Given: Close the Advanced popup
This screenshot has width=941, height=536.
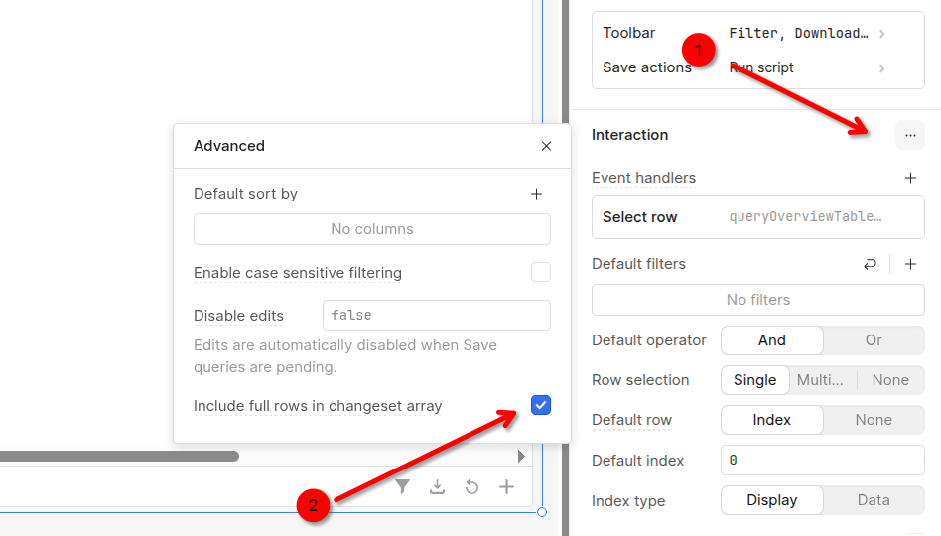Looking at the screenshot, I should point(546,146).
